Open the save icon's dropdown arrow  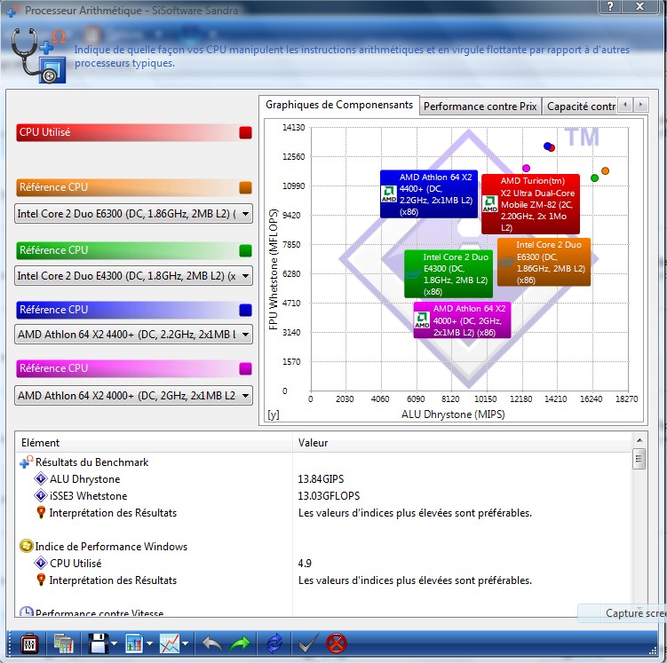(x=114, y=643)
